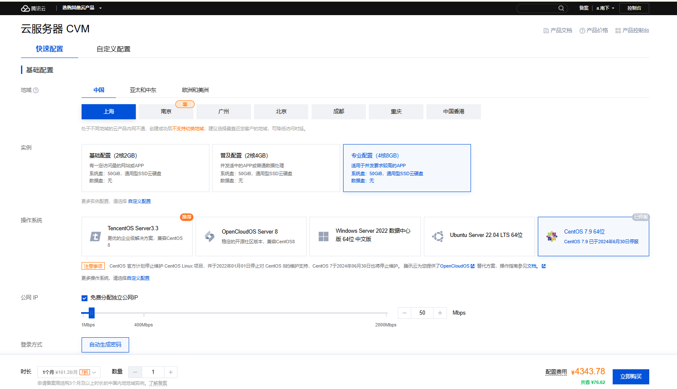Select TencentOS Server 3.3 system
This screenshot has width=677, height=389.
click(137, 237)
